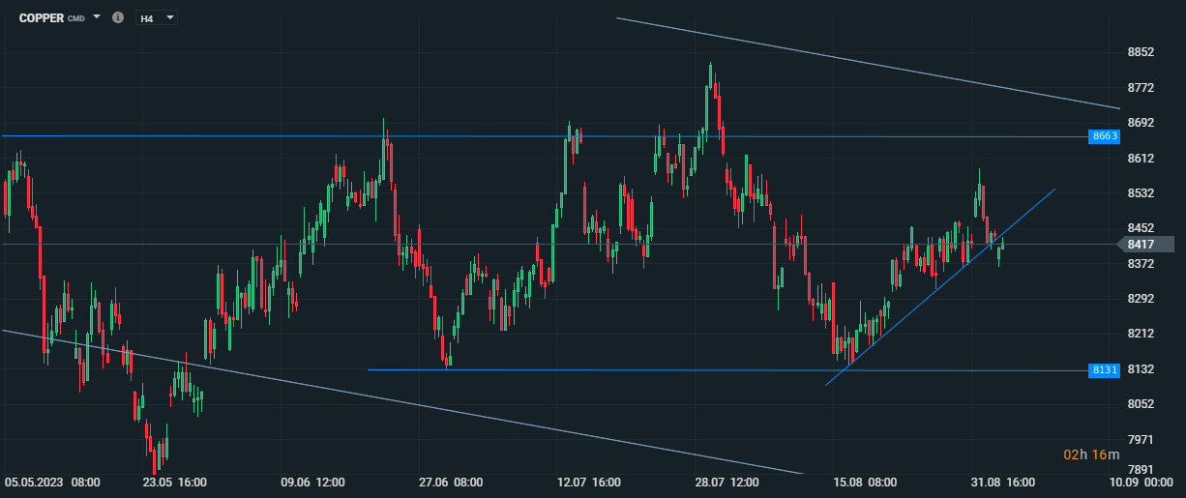Click the 31.08 16:00 time label
The image size is (1186, 498).
[1005, 482]
